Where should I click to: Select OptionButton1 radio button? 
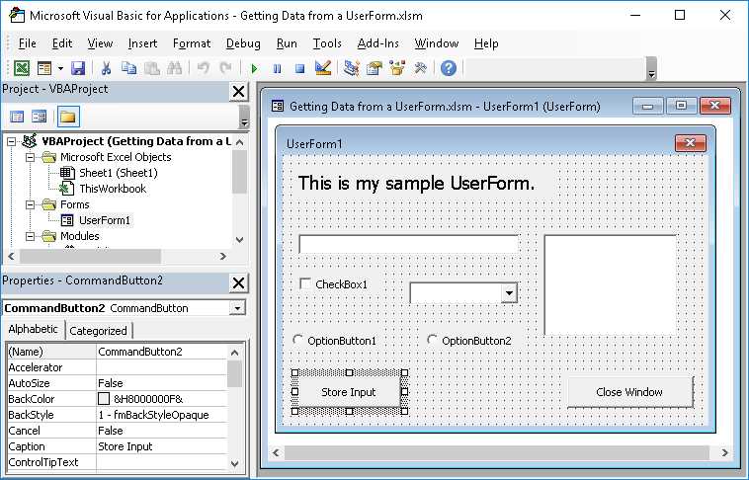[x=297, y=340]
